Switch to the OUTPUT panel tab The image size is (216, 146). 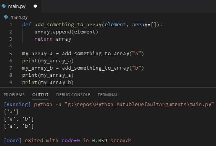tap(40, 95)
